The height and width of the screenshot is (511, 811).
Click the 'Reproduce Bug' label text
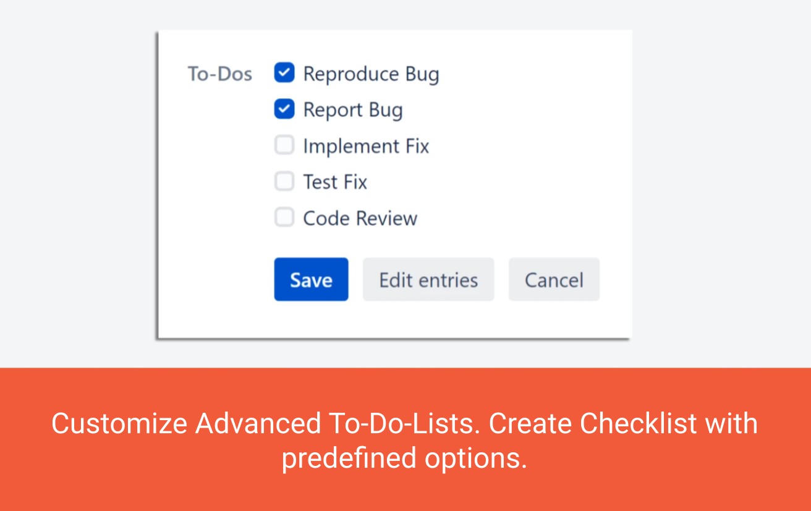[x=371, y=74]
